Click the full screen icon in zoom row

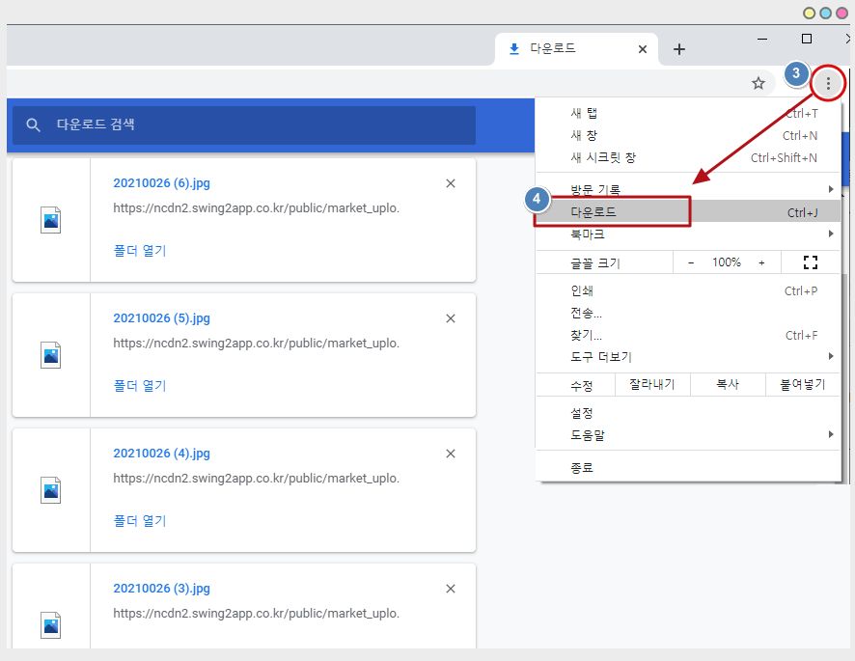point(810,262)
